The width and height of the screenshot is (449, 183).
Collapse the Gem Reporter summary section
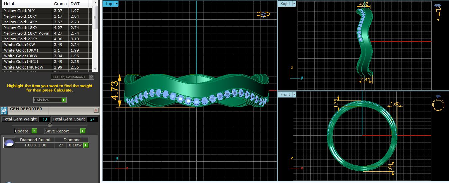[x=50, y=125]
